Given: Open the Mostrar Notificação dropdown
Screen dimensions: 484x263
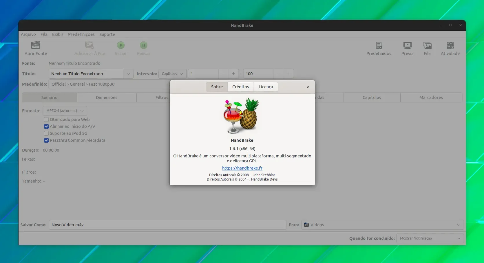Looking at the screenshot, I should pyautogui.click(x=430, y=238).
